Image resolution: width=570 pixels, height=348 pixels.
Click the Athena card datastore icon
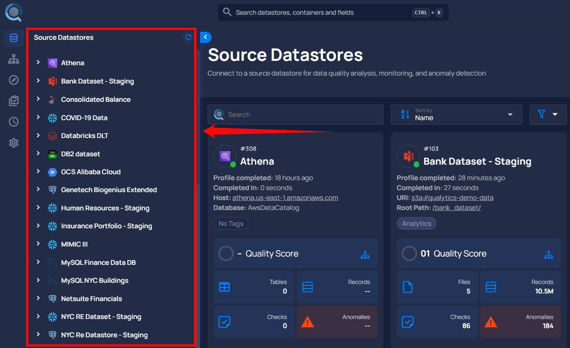coord(225,156)
